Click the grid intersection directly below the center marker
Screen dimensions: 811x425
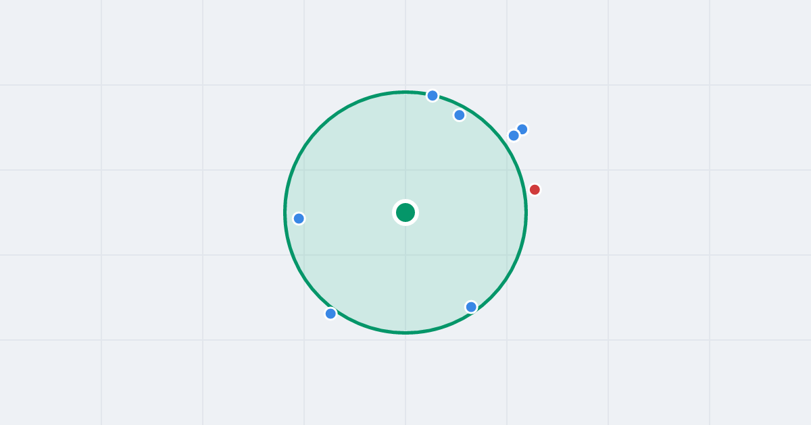click(x=405, y=255)
